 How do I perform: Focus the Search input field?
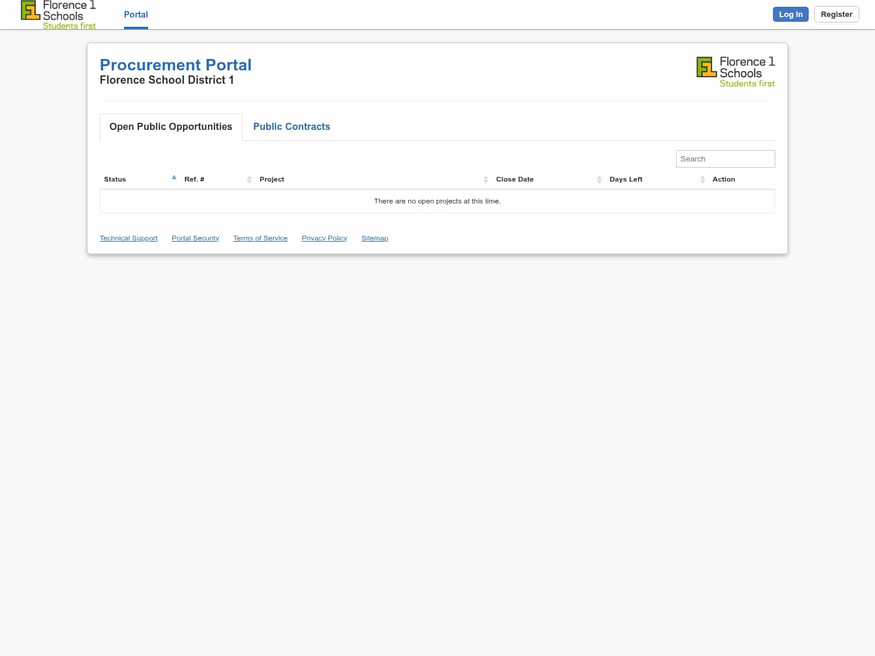[x=725, y=159]
